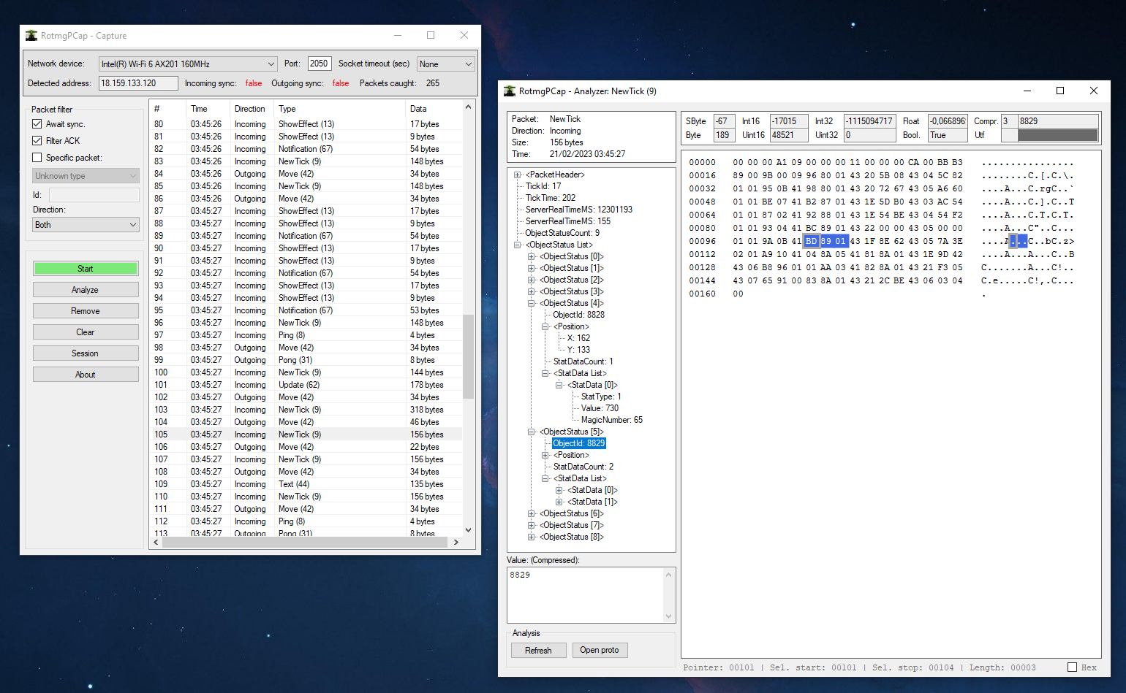Image resolution: width=1126 pixels, height=693 pixels.
Task: Click the Session button
Action: coord(86,353)
